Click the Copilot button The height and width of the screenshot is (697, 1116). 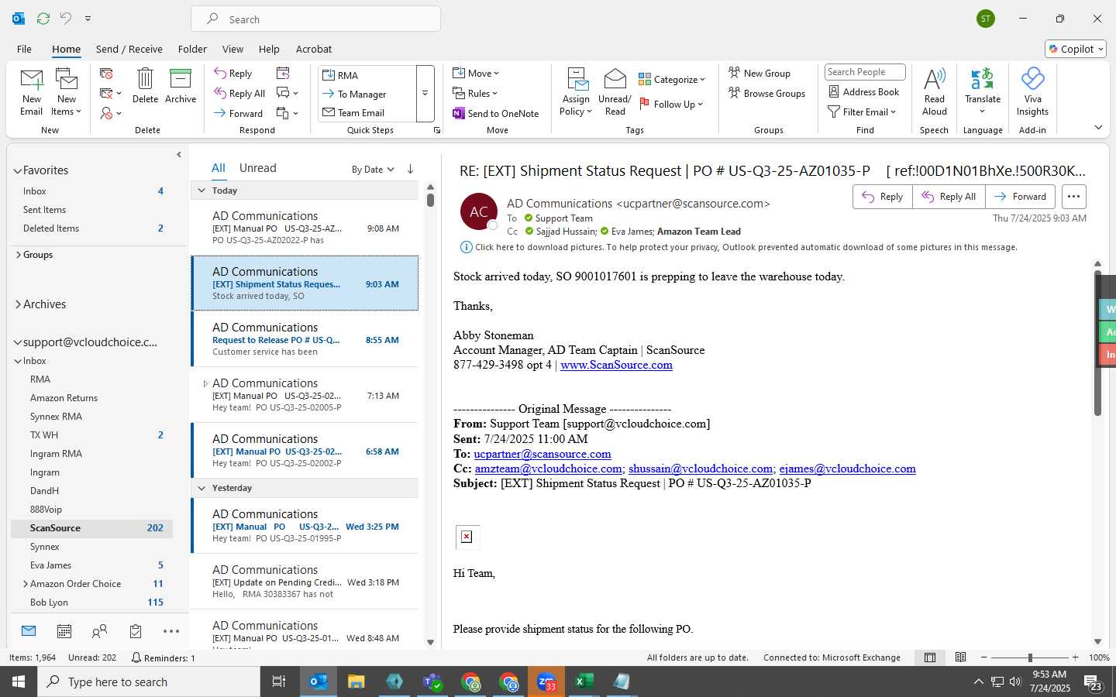pyautogui.click(x=1076, y=49)
